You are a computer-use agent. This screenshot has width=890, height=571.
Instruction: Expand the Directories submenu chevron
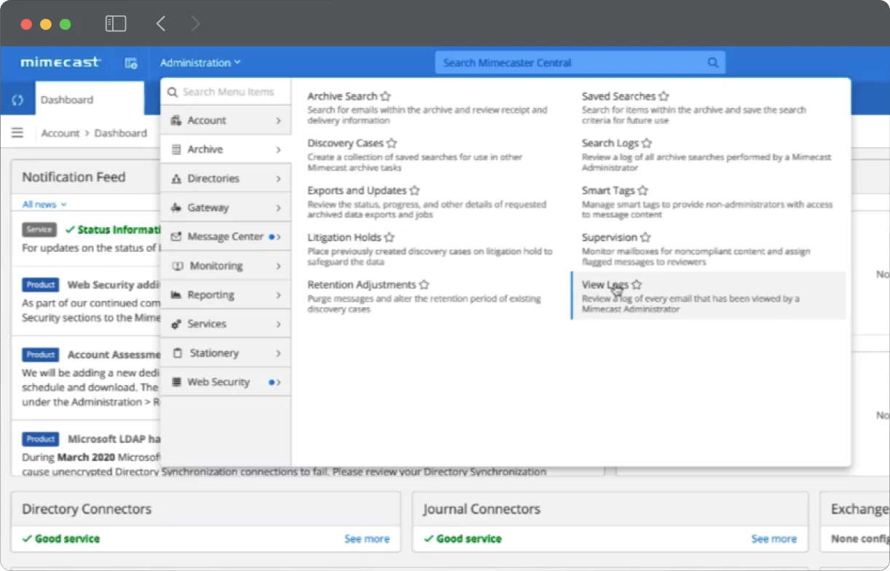(278, 178)
